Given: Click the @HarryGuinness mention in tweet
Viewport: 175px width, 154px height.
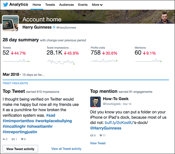Looking at the screenshot, I should pyautogui.click(x=106, y=128).
